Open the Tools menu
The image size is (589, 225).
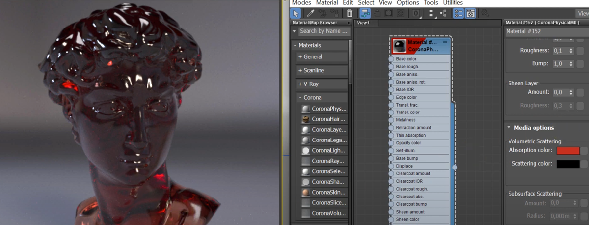431,3
